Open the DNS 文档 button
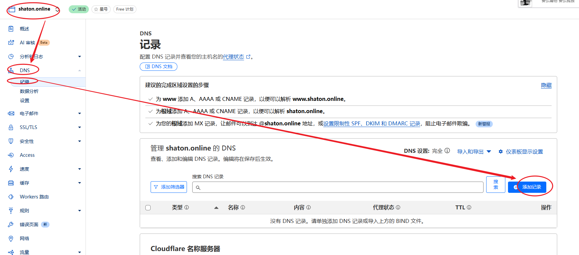 (x=159, y=67)
